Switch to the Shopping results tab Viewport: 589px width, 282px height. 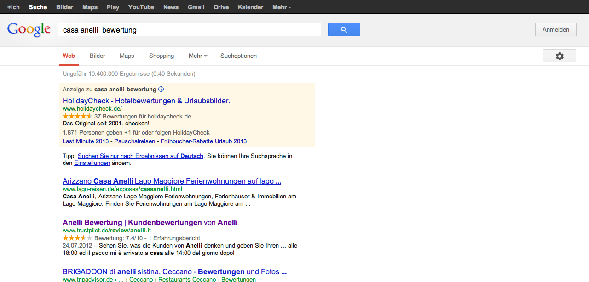point(162,56)
